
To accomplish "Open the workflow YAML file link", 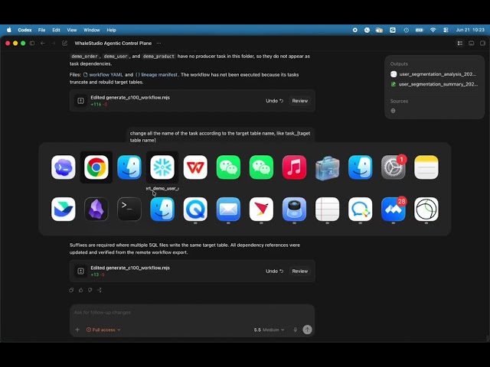I will click(103, 75).
